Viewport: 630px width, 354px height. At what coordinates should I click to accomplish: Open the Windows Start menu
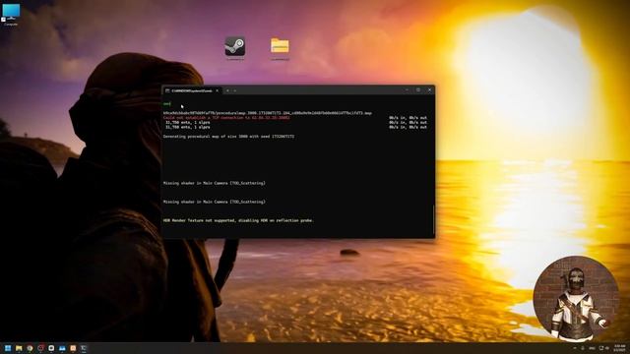point(8,348)
